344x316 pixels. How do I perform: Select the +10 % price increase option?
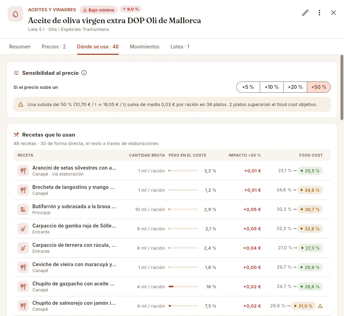(272, 87)
